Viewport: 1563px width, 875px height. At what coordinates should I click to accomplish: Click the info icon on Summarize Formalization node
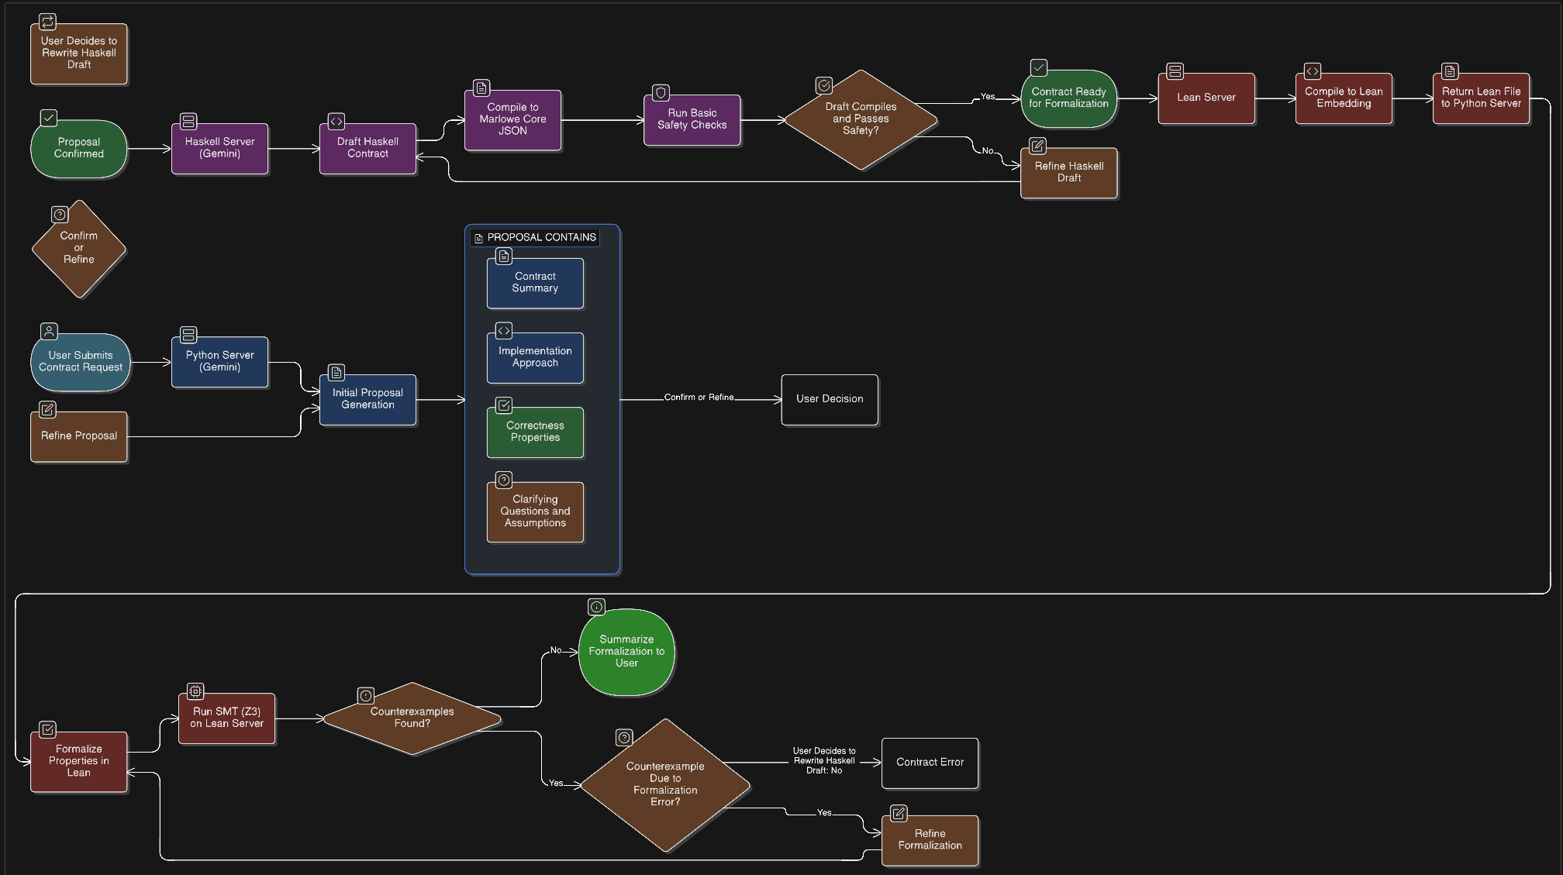(x=596, y=607)
